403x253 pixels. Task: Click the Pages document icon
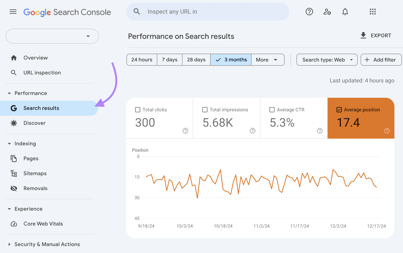point(14,159)
